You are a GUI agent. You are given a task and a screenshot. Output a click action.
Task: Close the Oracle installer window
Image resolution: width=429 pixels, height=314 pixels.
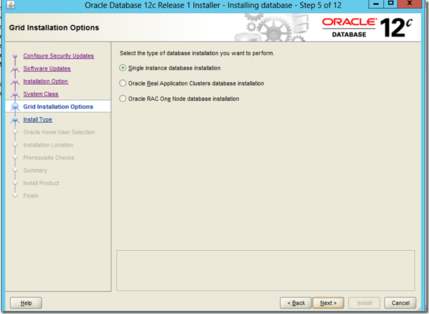coord(410,3)
